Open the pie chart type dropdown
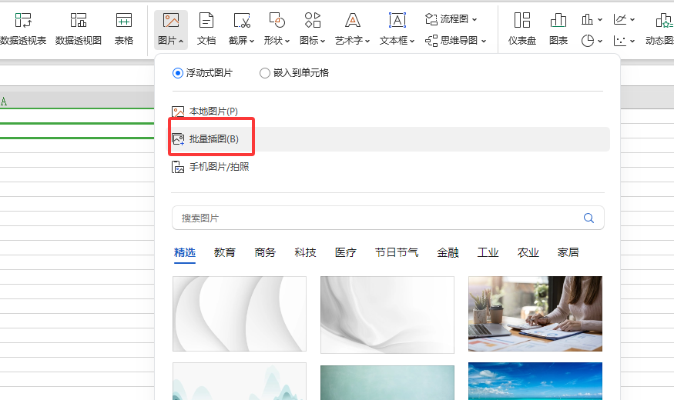674x400 pixels. (x=592, y=41)
